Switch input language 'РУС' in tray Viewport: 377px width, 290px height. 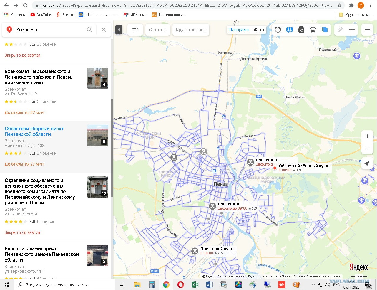tap(336, 285)
